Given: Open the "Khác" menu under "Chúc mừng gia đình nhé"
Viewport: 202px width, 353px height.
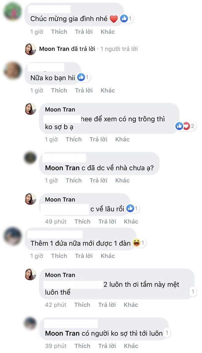Looking at the screenshot, I should click(107, 32).
